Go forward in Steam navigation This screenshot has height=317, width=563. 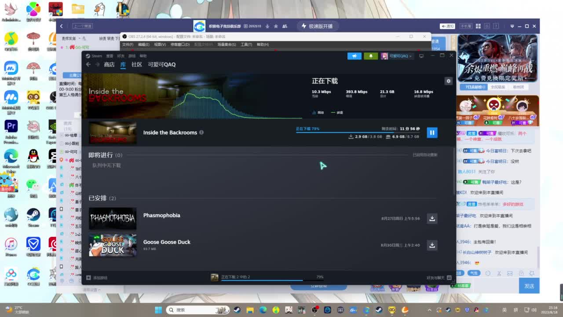click(97, 64)
